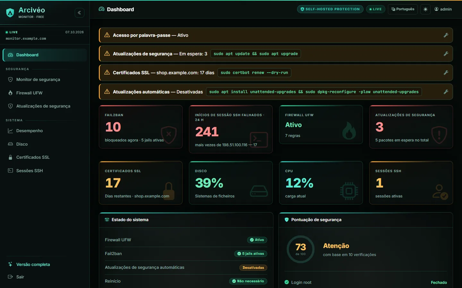Click the wrench icon on Certificados SSL alert
Screen dimensions: 462x288
point(446,73)
